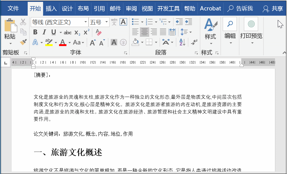Collapse the ribbon chevron

click(x=284, y=53)
